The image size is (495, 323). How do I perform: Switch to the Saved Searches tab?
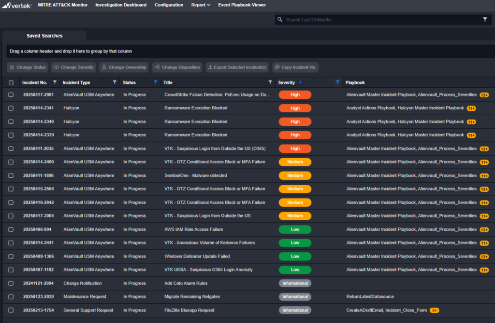(44, 36)
